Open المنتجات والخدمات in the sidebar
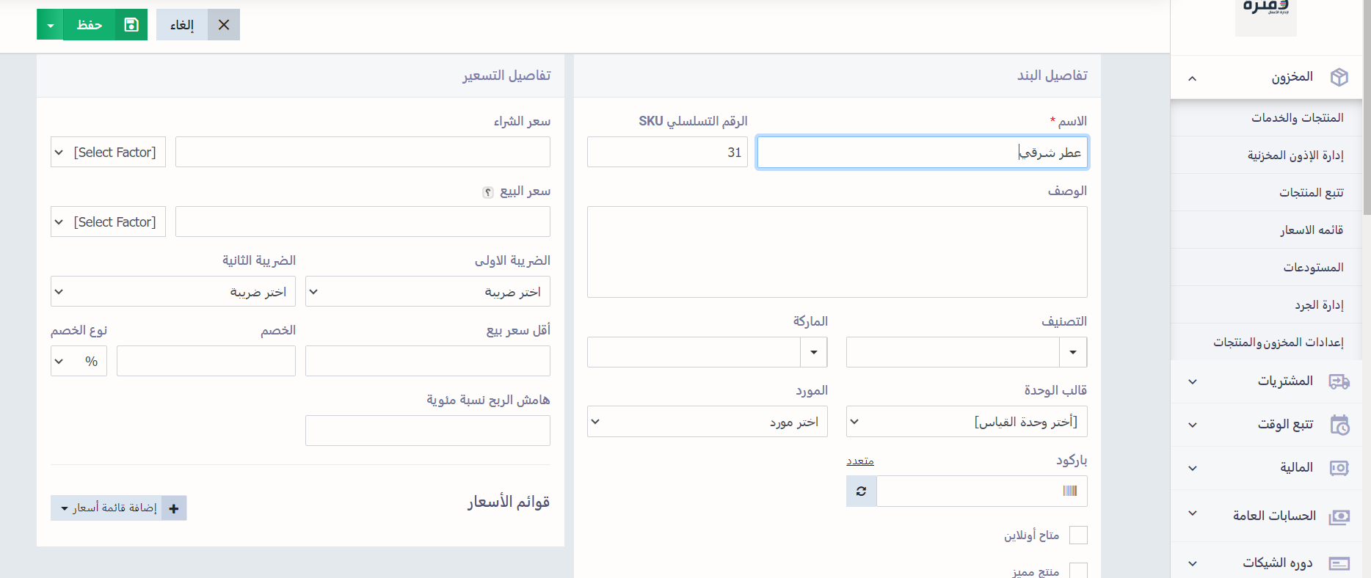The width and height of the screenshot is (1371, 578). (1297, 118)
